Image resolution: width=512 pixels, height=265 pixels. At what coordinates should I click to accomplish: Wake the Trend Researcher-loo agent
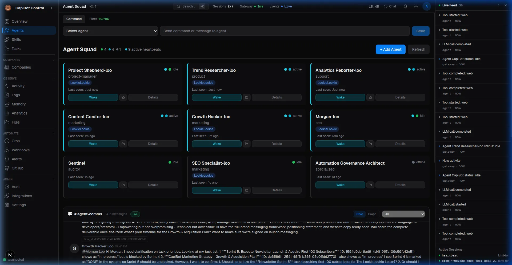click(x=217, y=97)
